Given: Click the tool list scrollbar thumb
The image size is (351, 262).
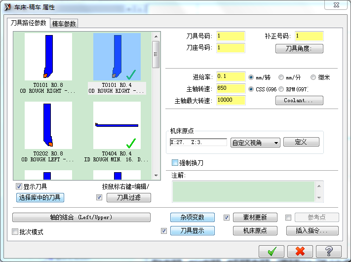Looking at the screenshot, I should point(156,54).
